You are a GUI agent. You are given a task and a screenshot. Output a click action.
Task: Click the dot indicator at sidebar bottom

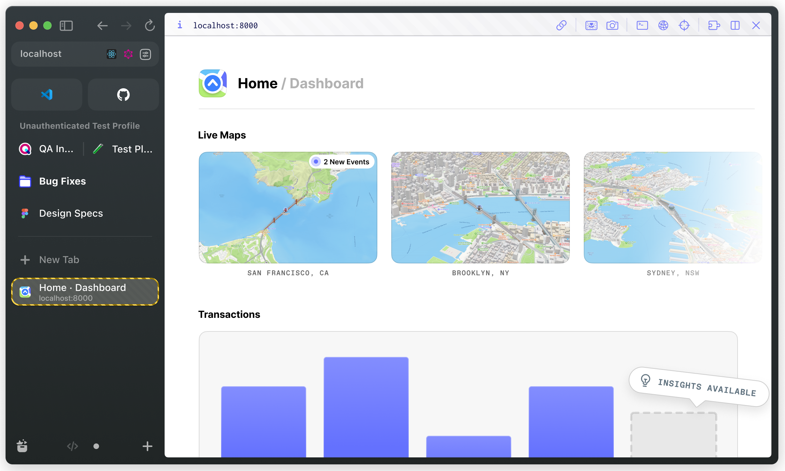(96, 446)
